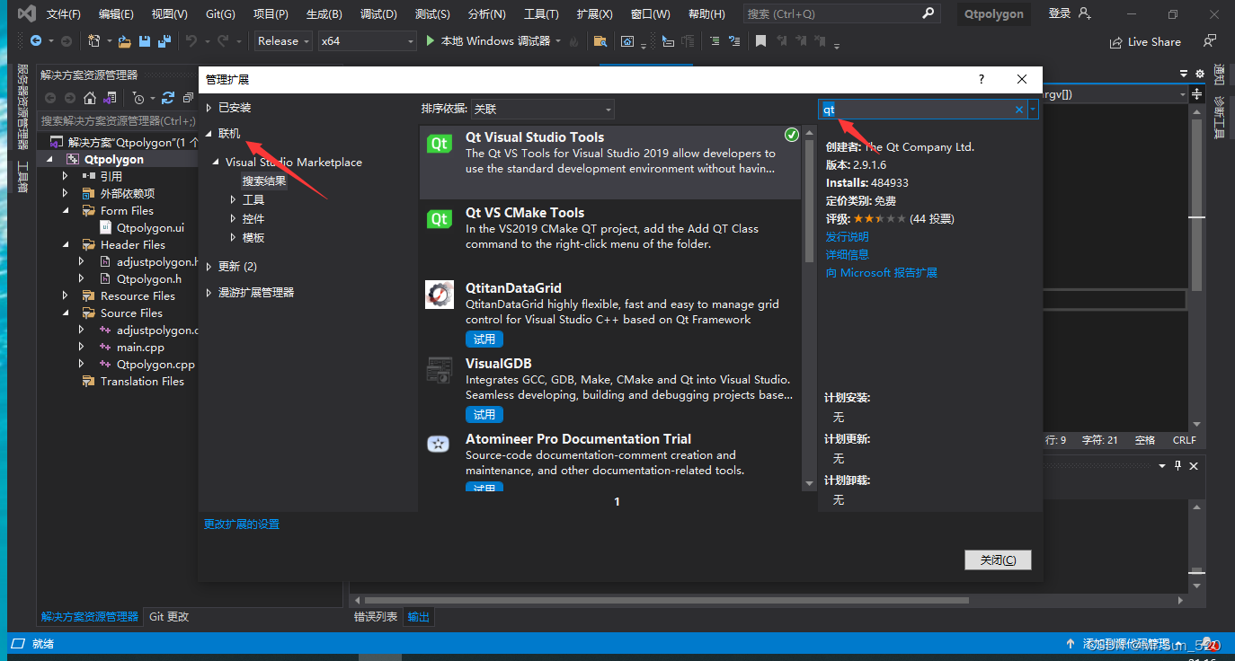1235x661 pixels.
Task: Click the pending changes filter clock icon
Action: point(138,98)
